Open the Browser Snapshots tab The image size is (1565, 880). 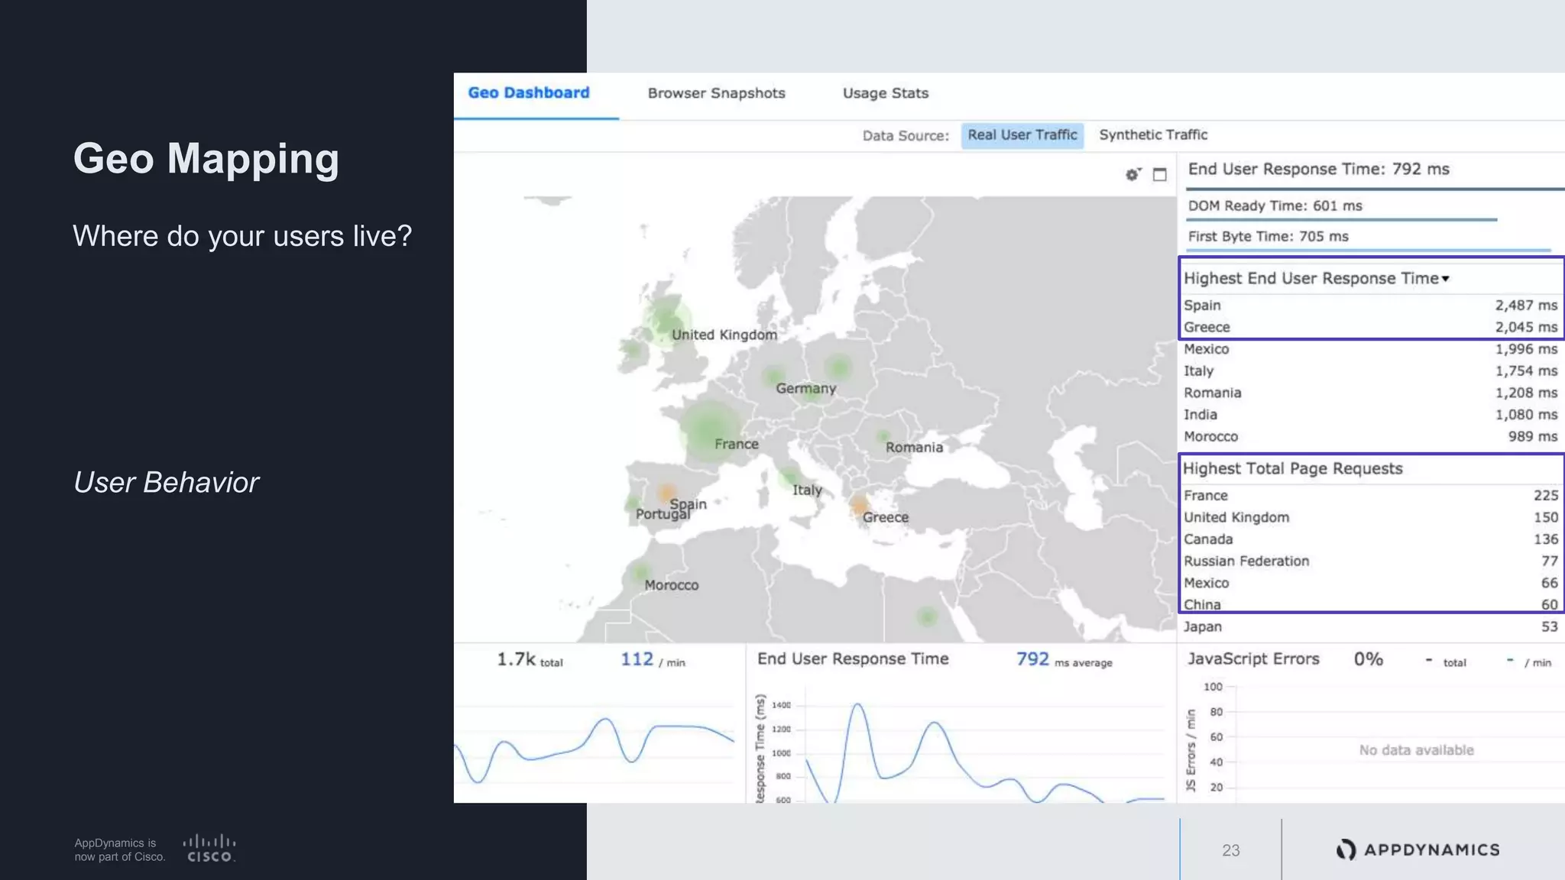click(716, 93)
